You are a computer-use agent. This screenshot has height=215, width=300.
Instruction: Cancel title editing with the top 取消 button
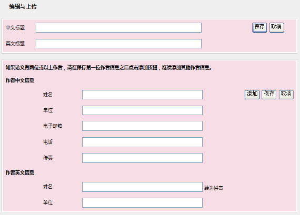277,27
